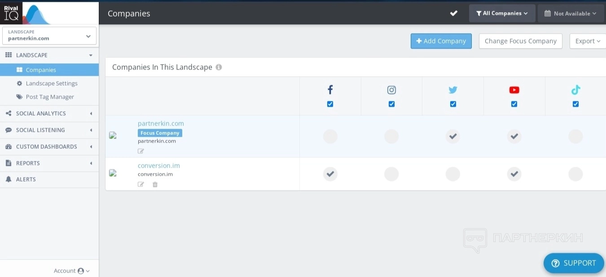Click conversion.im empty Twitter status circle
The image size is (606, 277).
coord(453,174)
